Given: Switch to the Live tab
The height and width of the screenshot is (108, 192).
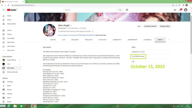Looking at the screenshot, I should click(64, 40).
